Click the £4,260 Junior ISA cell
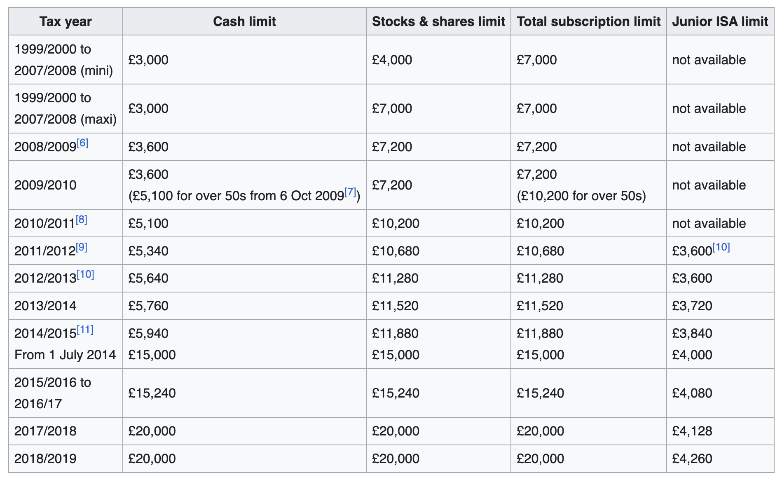 (692, 459)
